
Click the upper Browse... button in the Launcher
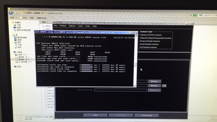(154, 81)
